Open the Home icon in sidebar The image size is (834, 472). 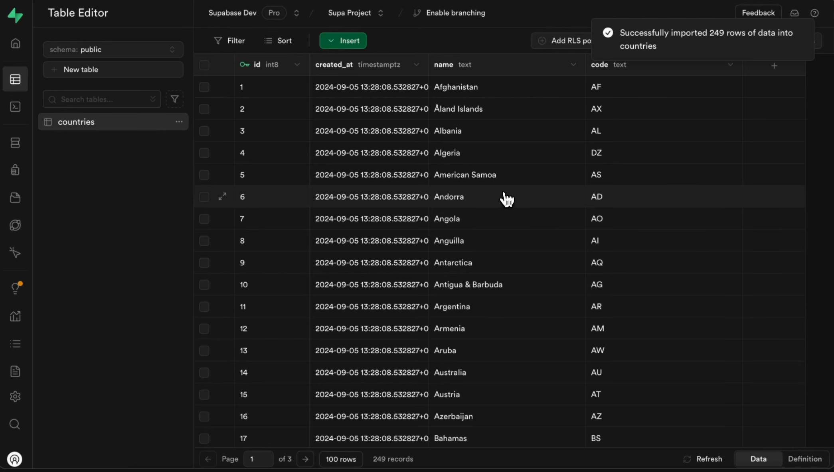pos(15,43)
